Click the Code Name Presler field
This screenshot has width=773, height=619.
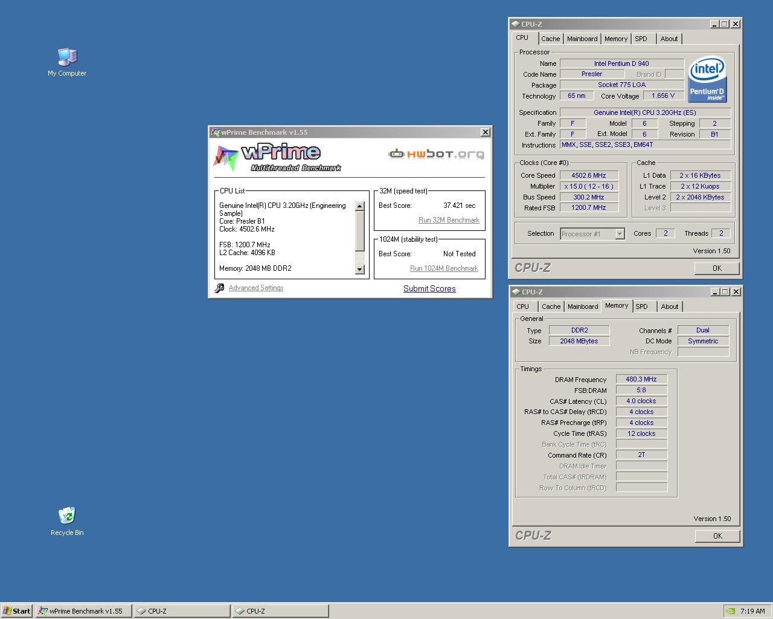tap(592, 74)
